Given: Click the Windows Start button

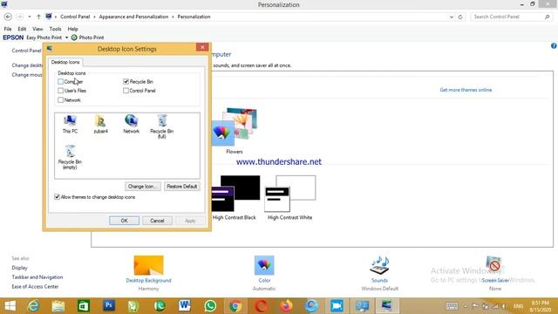Looking at the screenshot, I should tap(10, 306).
